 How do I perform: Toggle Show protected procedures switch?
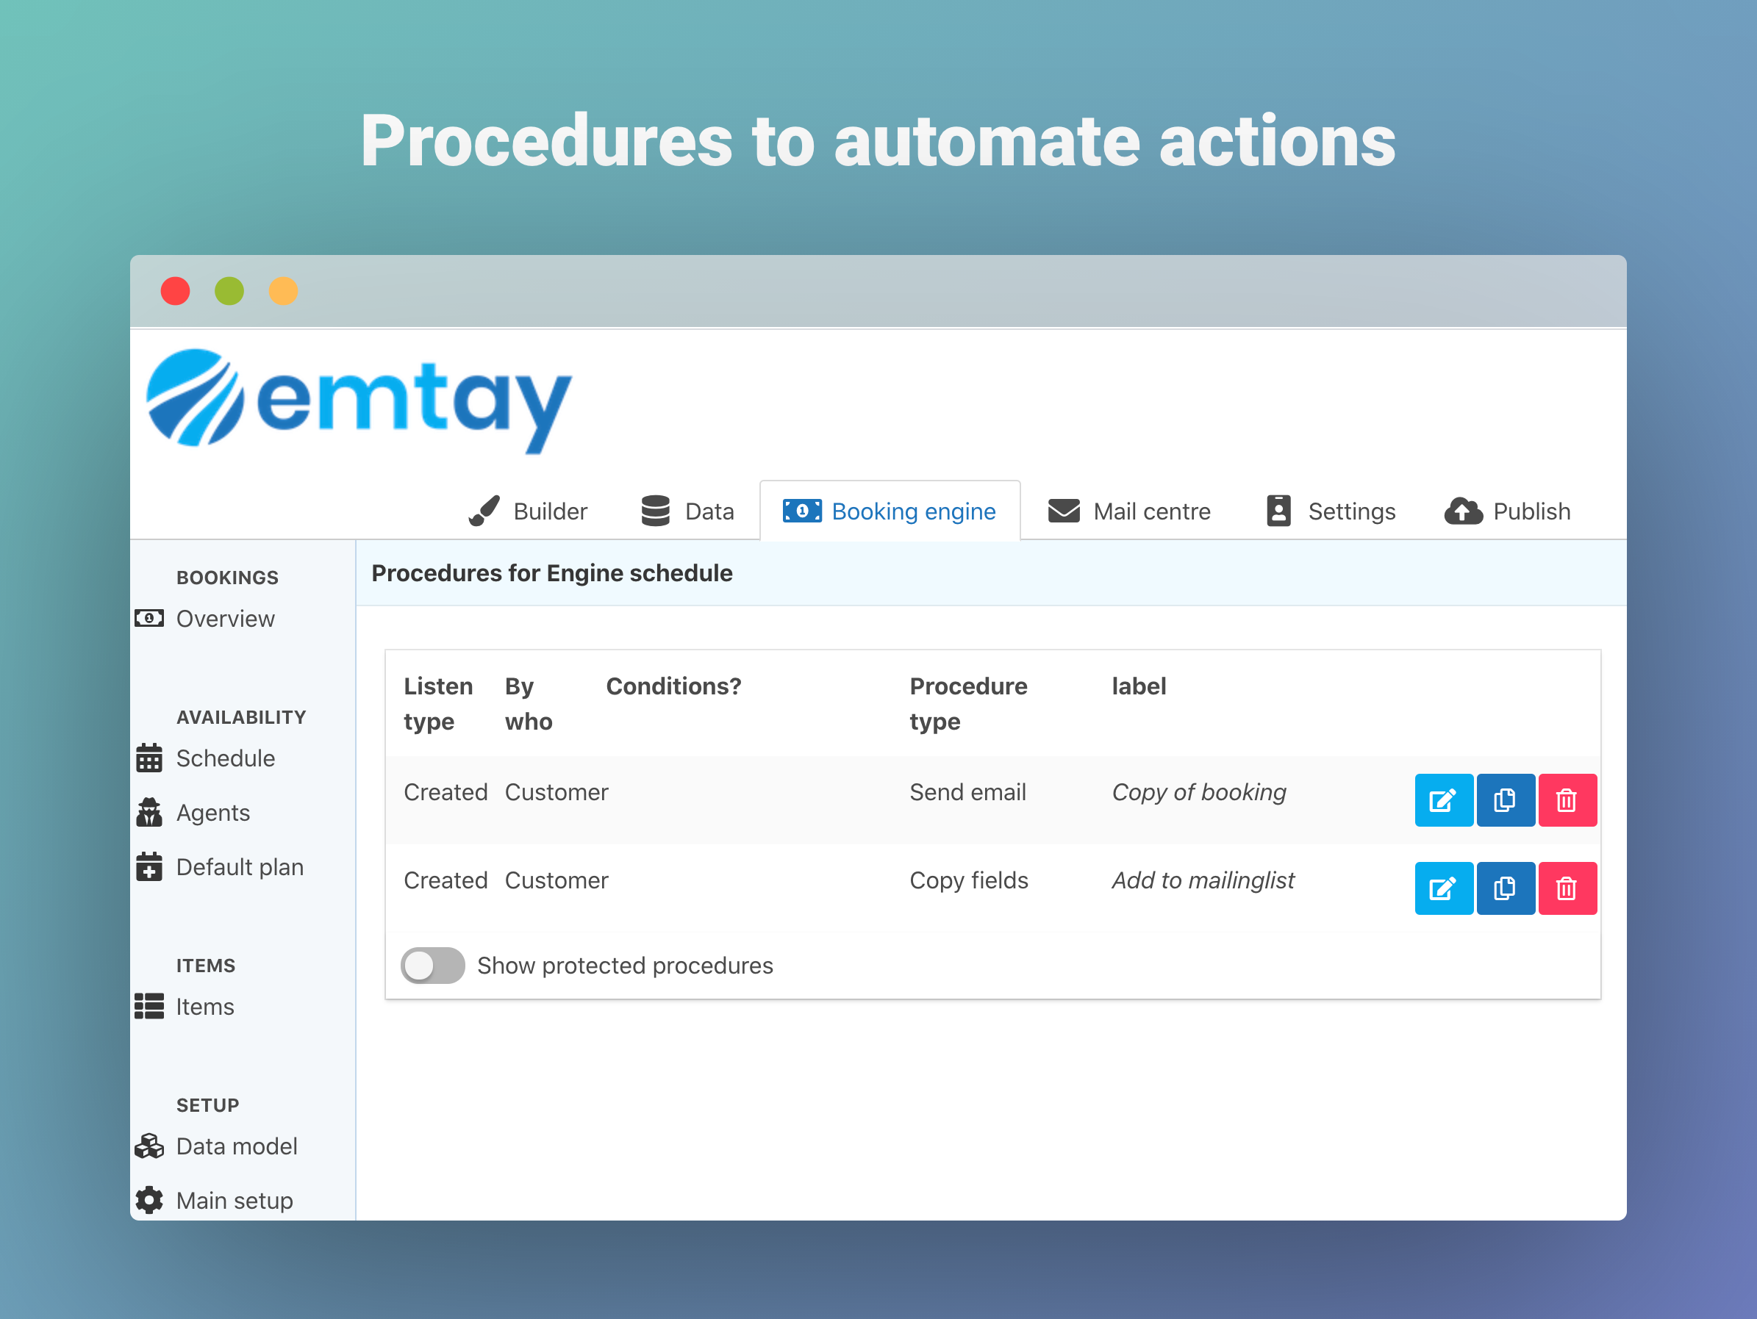[x=432, y=965]
